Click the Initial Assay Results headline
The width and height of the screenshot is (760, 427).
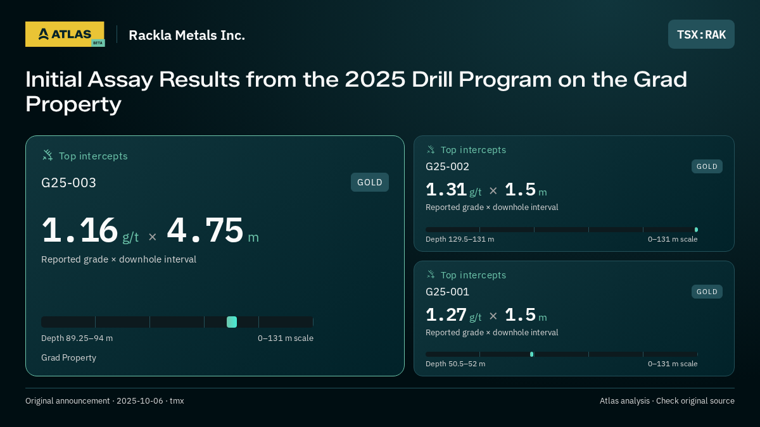pyautogui.click(x=356, y=92)
